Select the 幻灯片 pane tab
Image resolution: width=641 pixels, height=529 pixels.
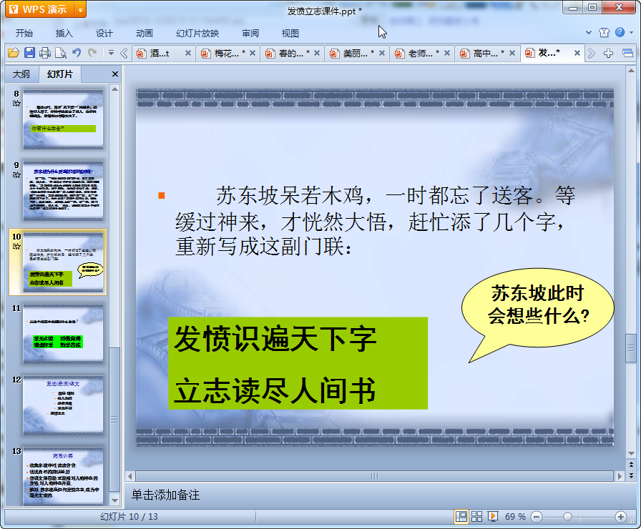click(60, 74)
